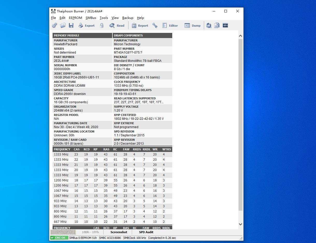
Task: Click the Screenshot button at bottom
Action: point(119,232)
